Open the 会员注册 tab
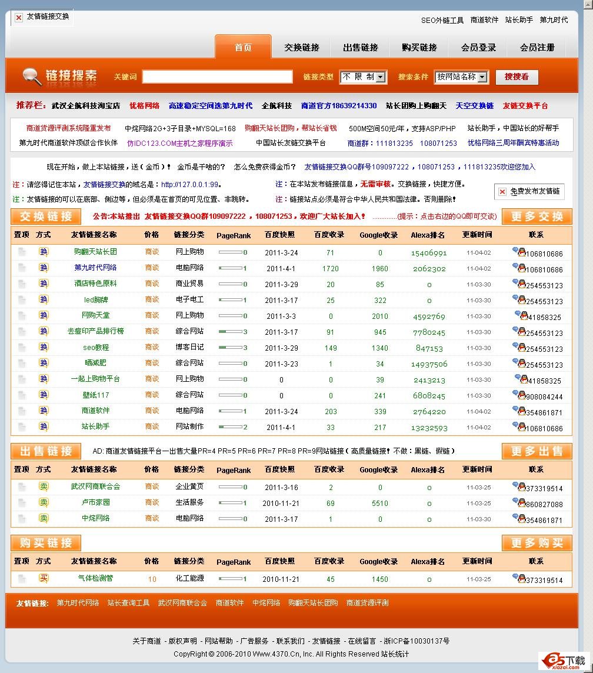Viewport: 593px width, 673px height. (x=537, y=47)
